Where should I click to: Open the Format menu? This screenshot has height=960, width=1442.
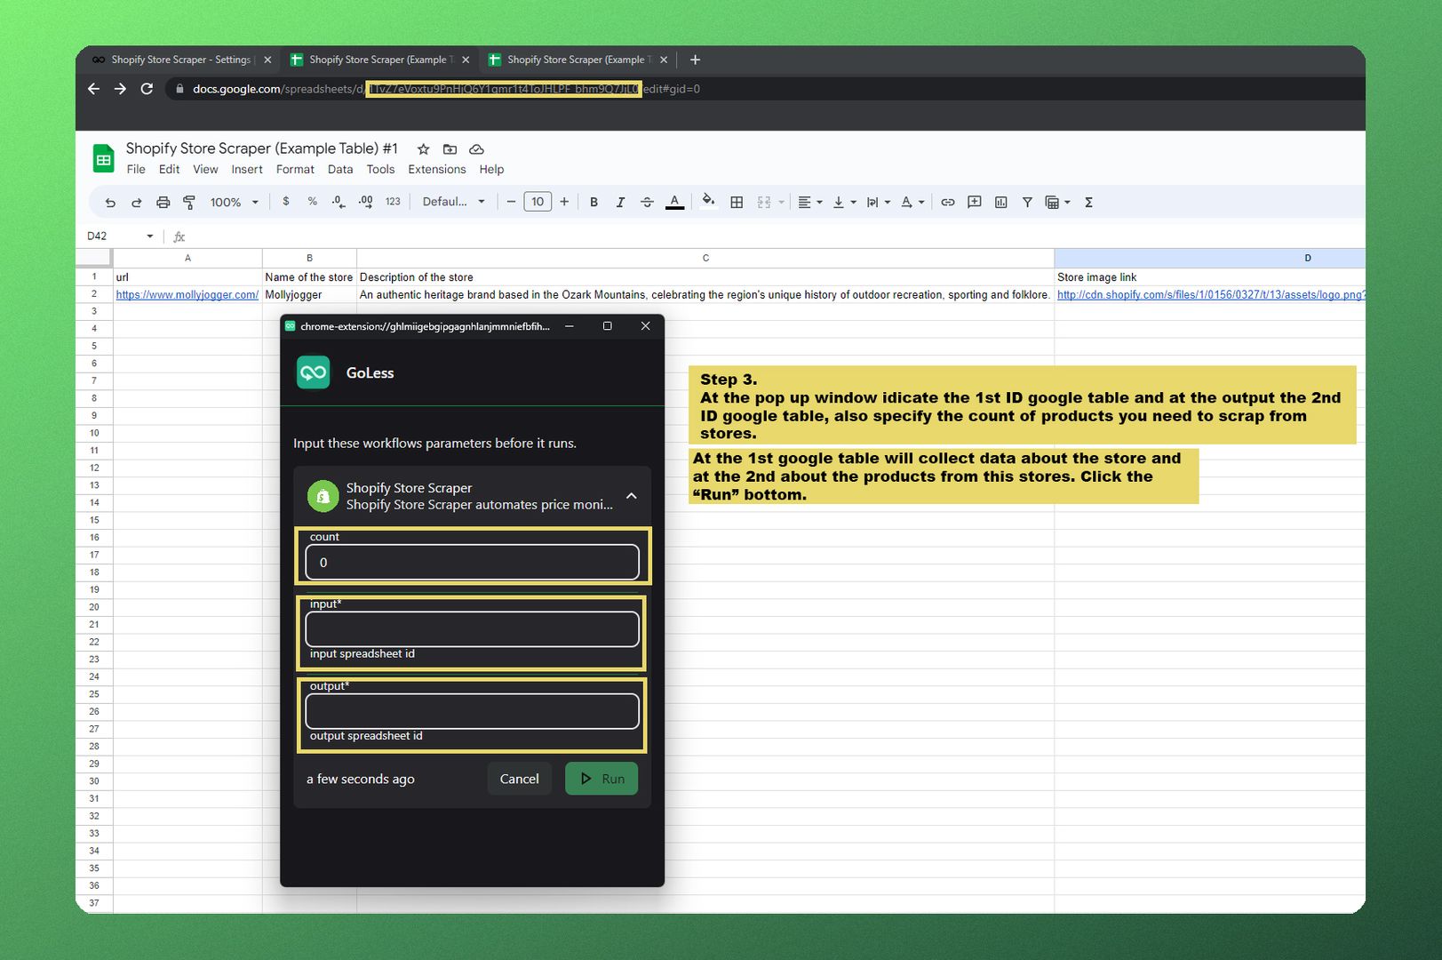pos(295,170)
